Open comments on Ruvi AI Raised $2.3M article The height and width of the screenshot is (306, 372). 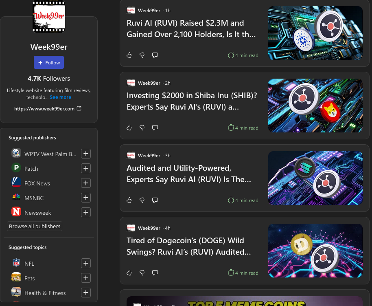(155, 55)
